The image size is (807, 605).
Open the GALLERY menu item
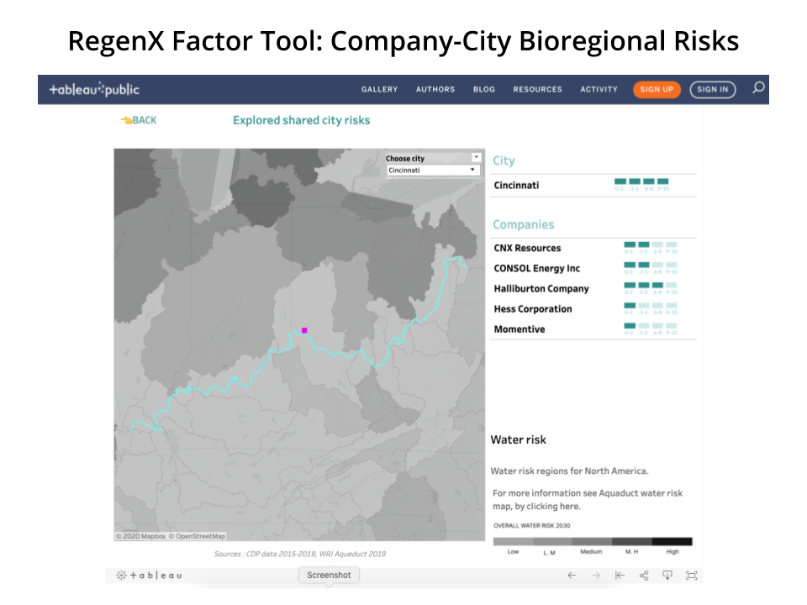click(379, 89)
